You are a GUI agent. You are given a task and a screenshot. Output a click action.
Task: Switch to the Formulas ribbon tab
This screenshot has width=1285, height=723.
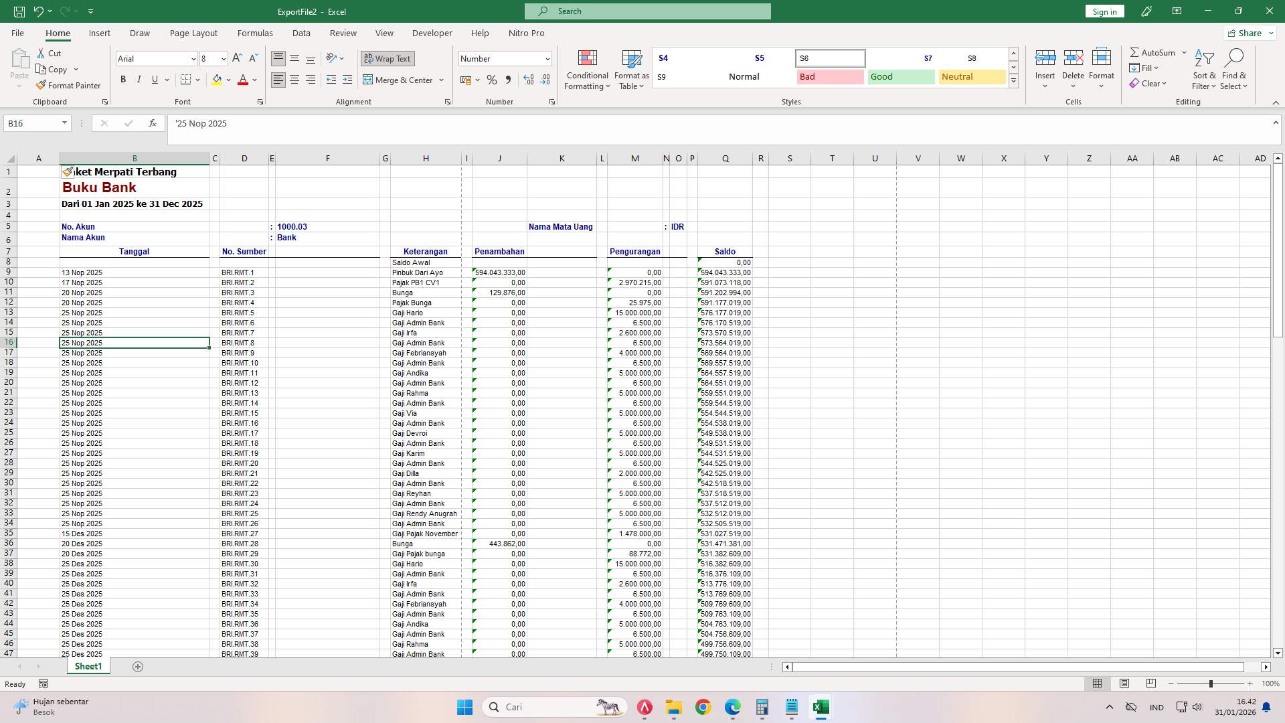coord(255,33)
